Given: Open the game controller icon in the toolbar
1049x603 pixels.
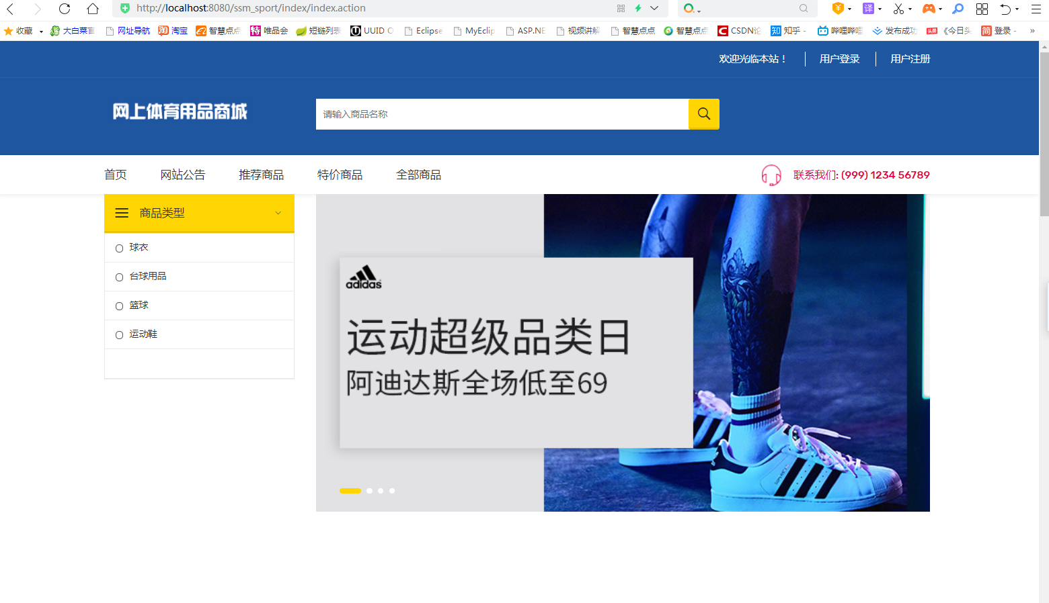Looking at the screenshot, I should [x=931, y=9].
